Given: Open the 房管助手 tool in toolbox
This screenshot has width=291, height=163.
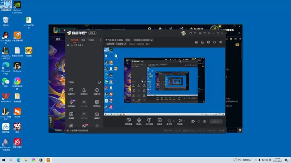Looking at the screenshot, I should pyautogui.click(x=84, y=92).
